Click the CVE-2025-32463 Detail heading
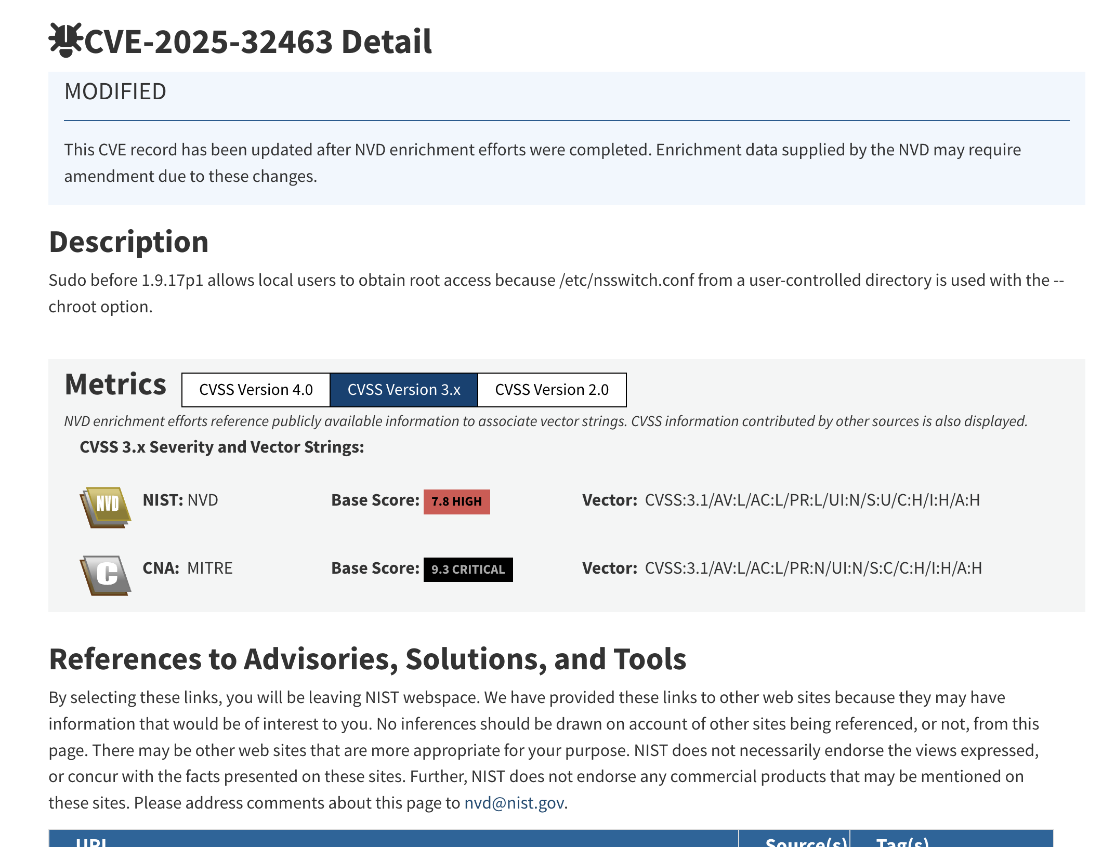The height and width of the screenshot is (847, 1102). point(258,42)
